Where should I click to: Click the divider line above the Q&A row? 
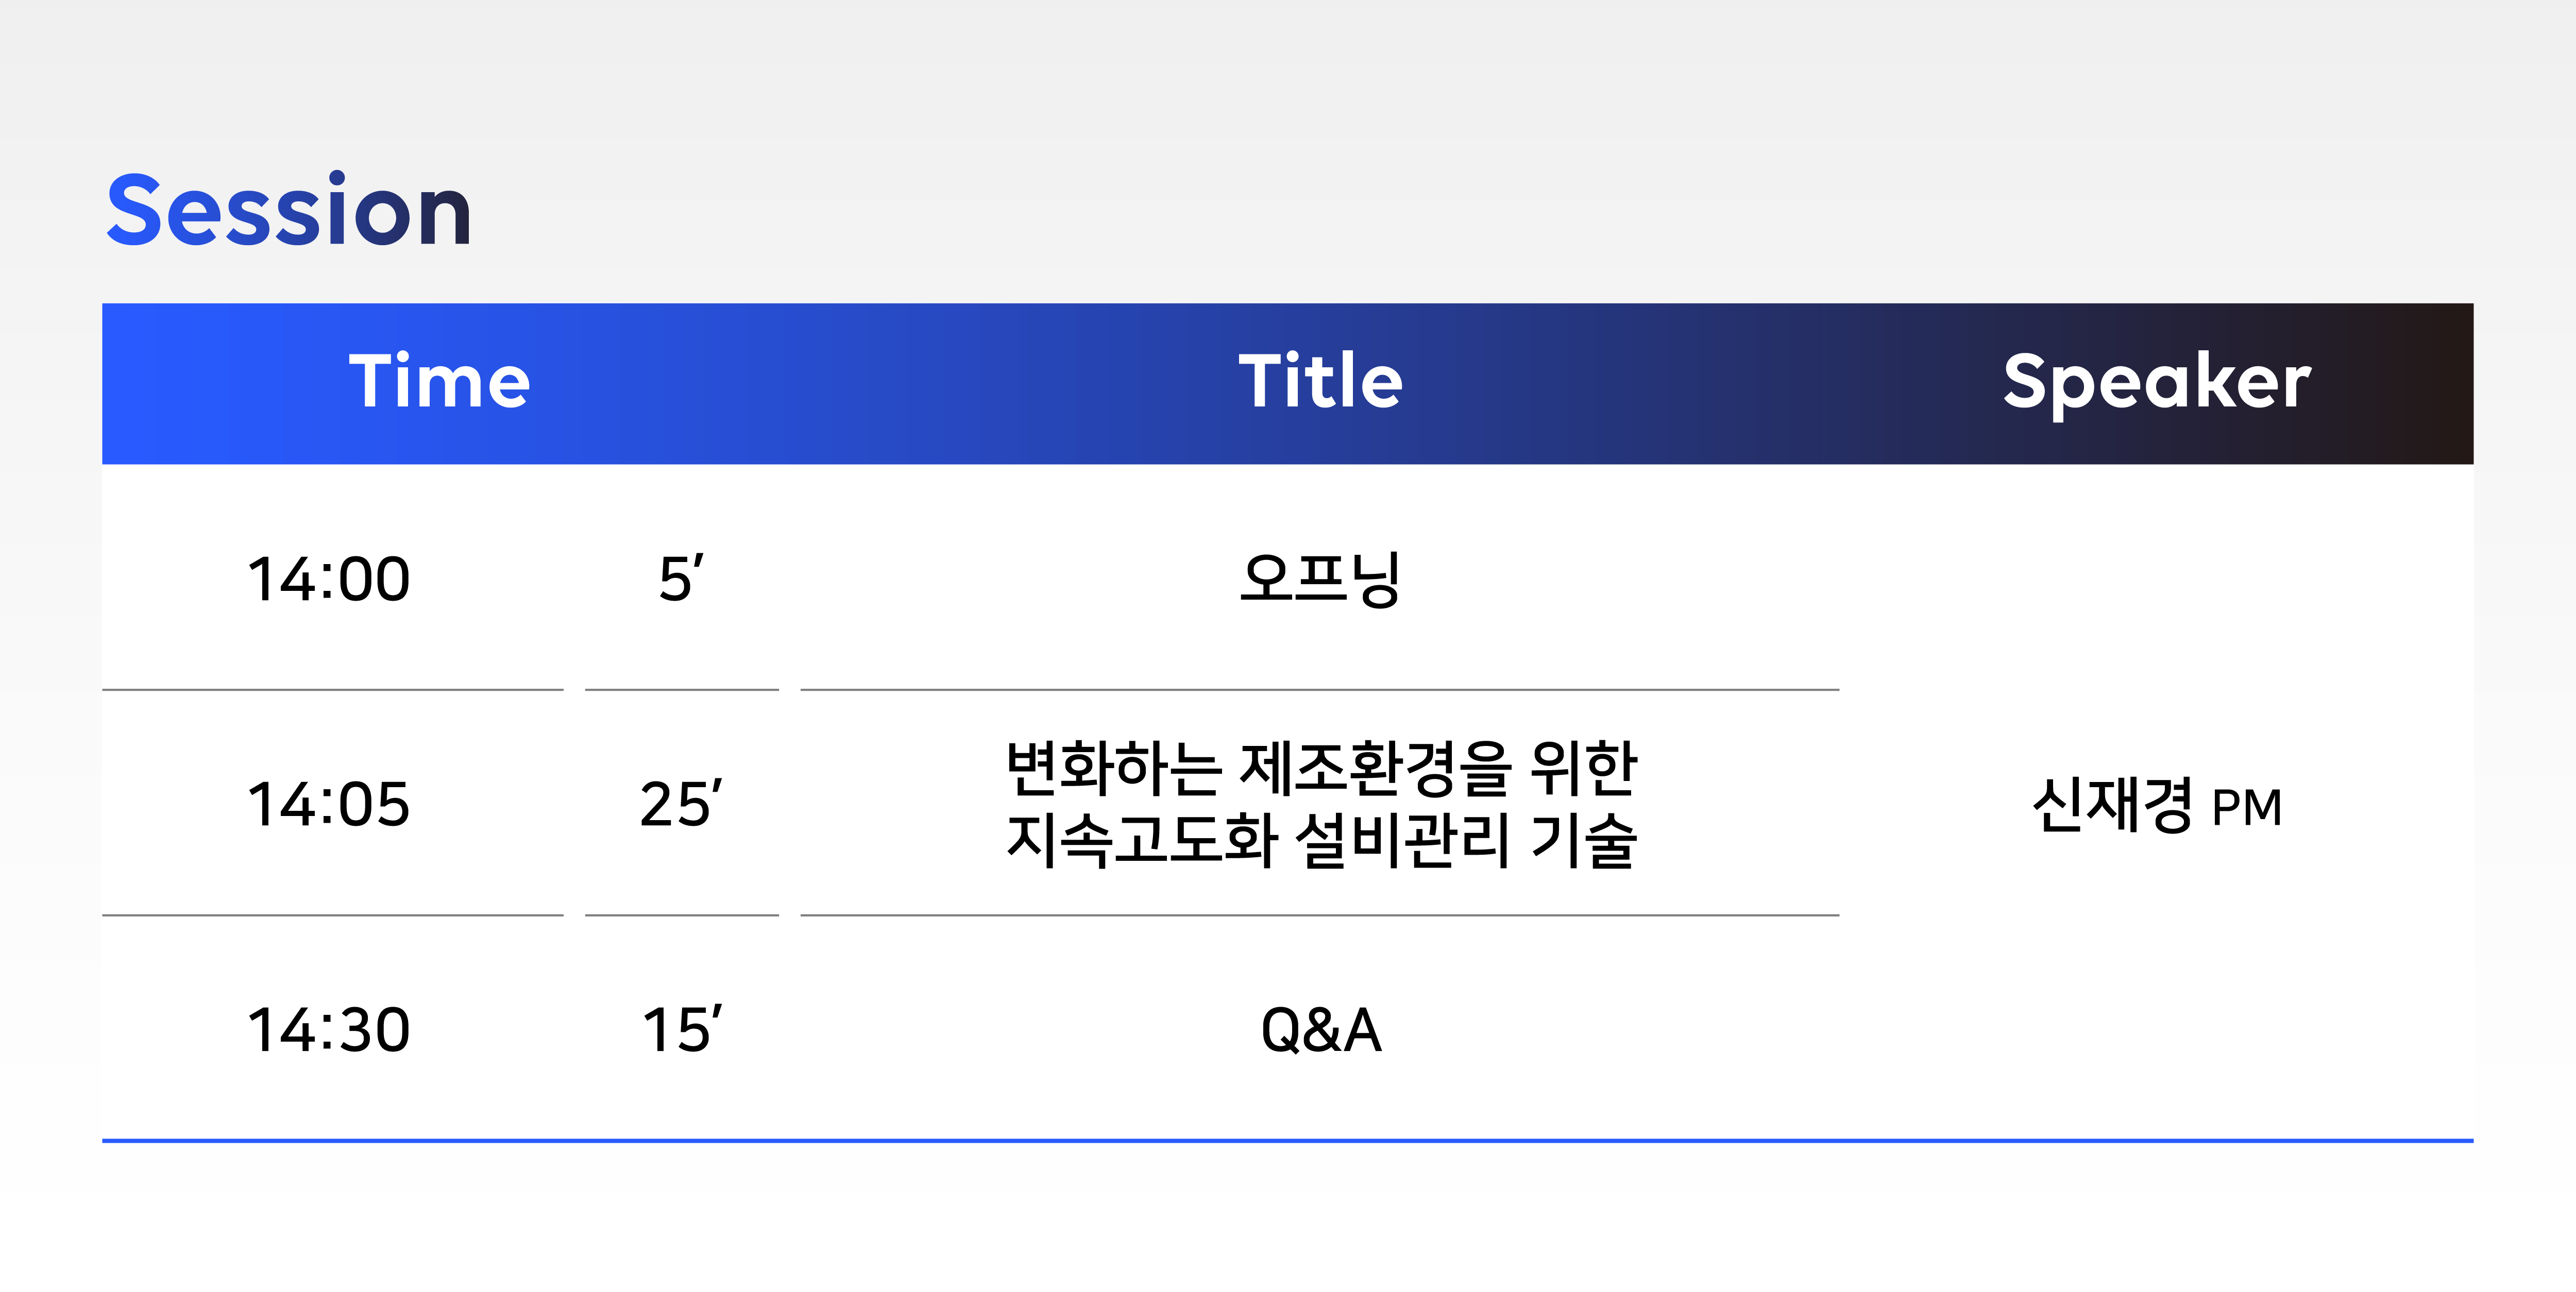(1320, 914)
